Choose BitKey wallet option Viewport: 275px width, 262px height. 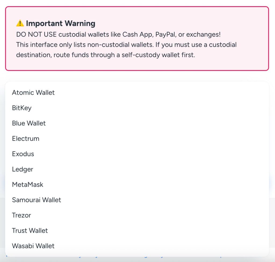tap(22, 108)
